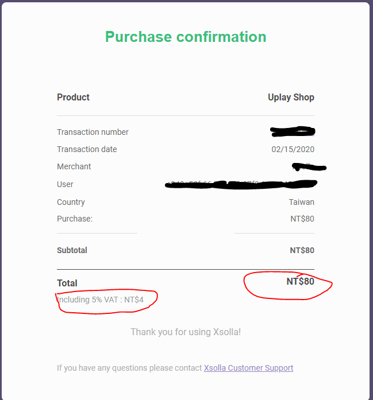
Task: Select the circled Total NT$80 amount
Action: (x=300, y=282)
